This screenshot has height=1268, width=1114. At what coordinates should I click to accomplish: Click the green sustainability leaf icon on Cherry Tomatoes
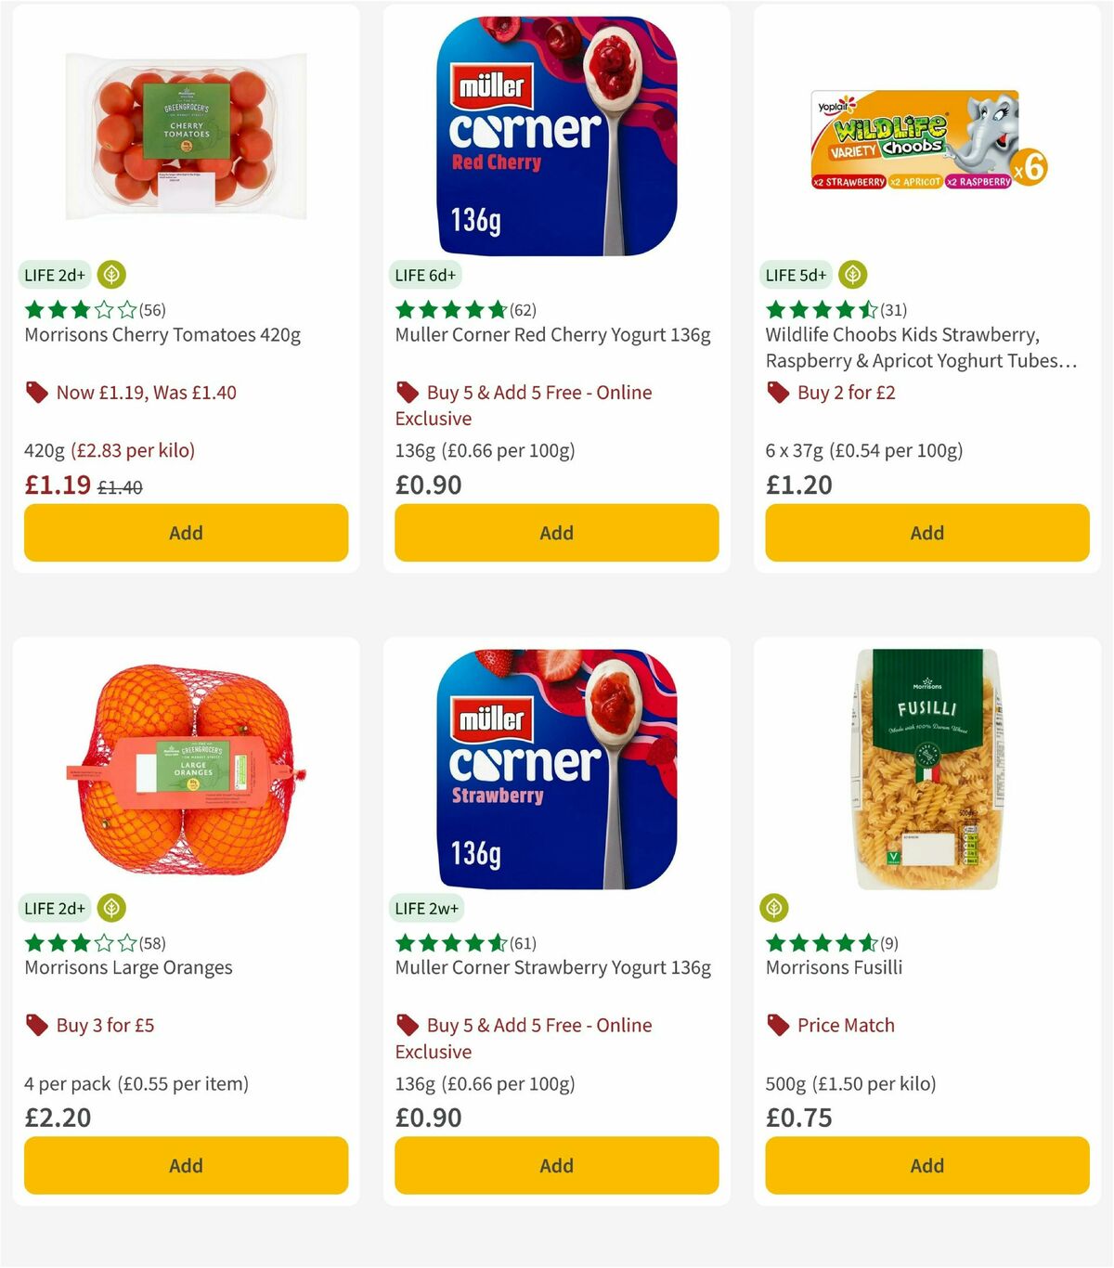click(110, 275)
